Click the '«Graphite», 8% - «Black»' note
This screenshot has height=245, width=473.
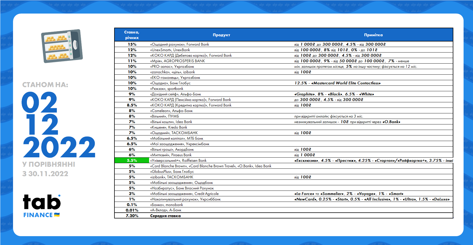[x=334, y=94]
